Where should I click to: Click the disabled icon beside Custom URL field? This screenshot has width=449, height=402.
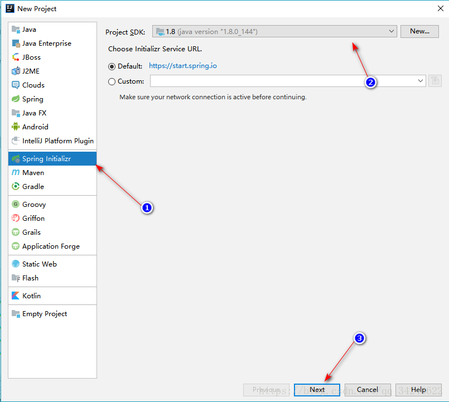pyautogui.click(x=435, y=81)
